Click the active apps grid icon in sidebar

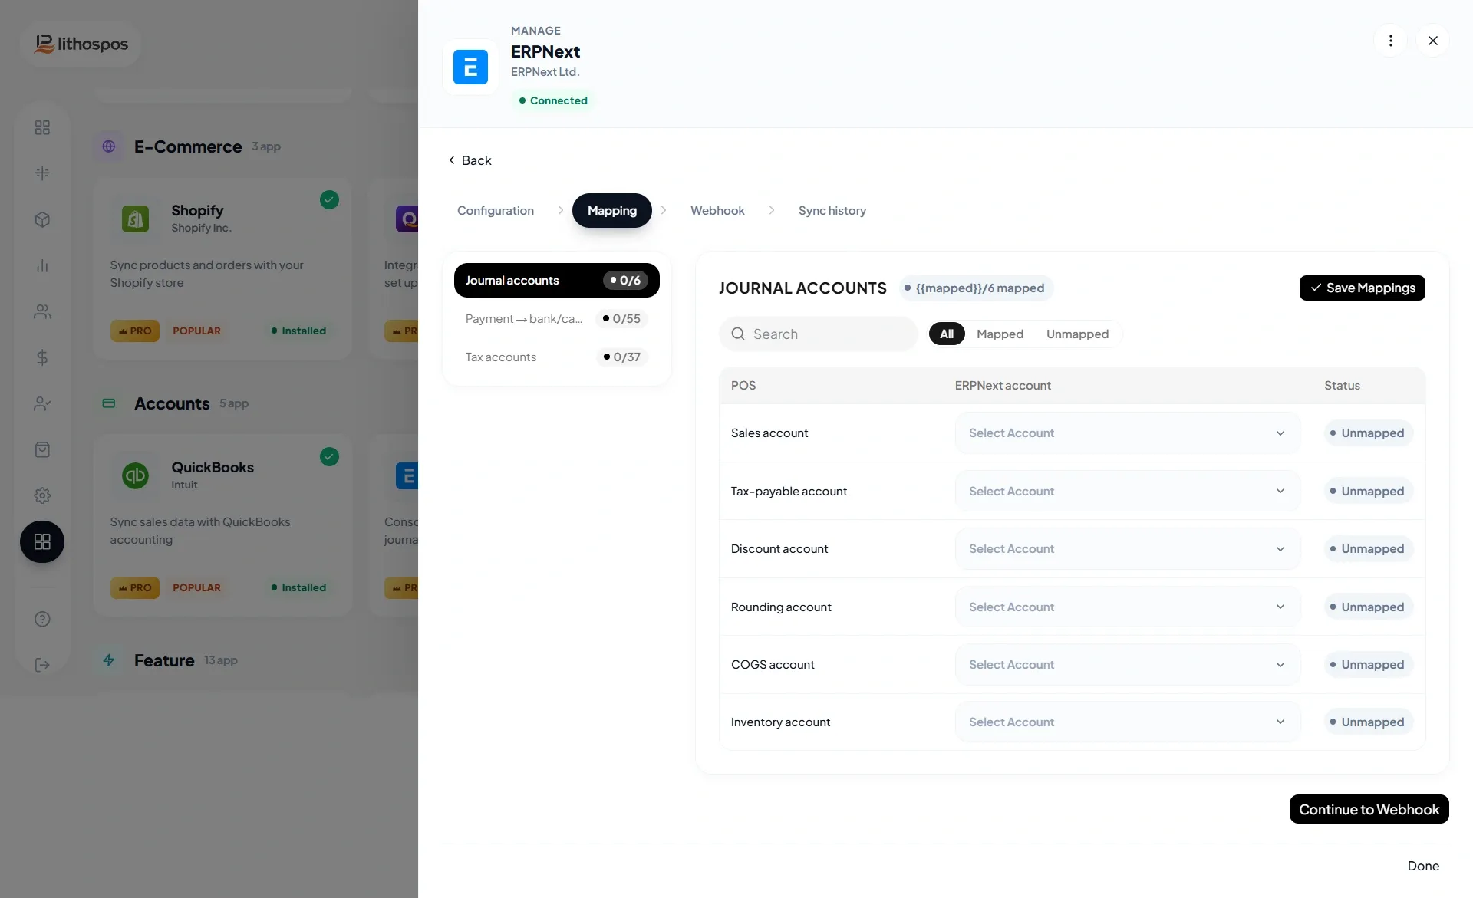point(42,542)
